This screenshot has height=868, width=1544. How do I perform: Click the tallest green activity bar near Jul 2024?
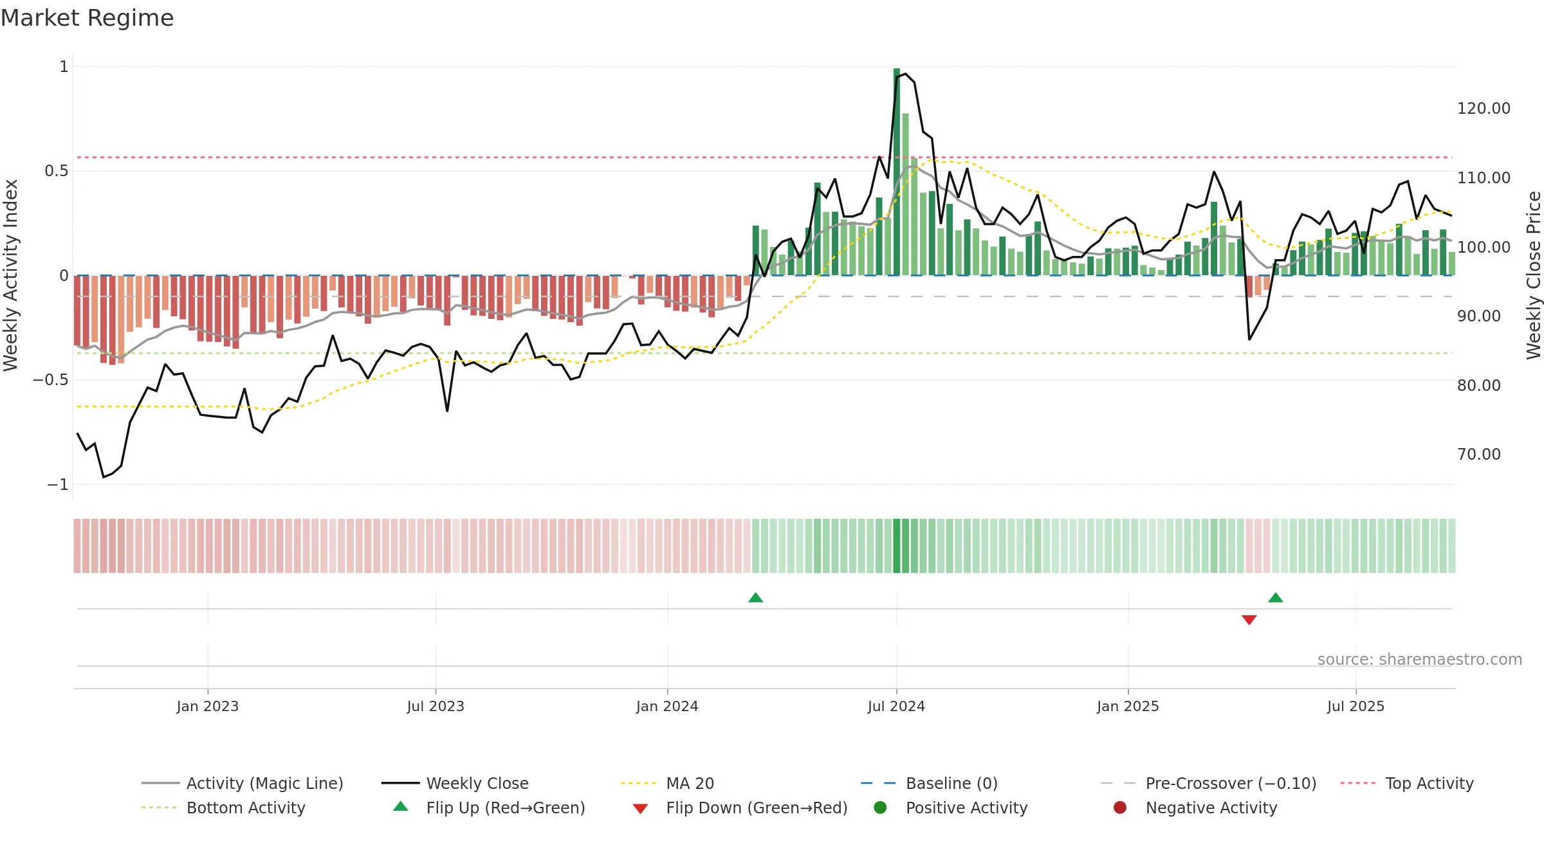(896, 172)
